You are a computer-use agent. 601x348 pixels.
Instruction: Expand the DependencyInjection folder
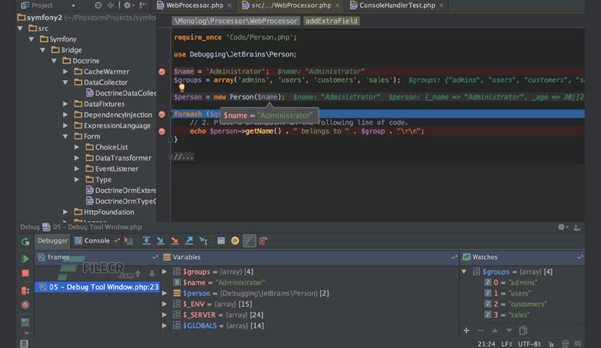click(65, 114)
